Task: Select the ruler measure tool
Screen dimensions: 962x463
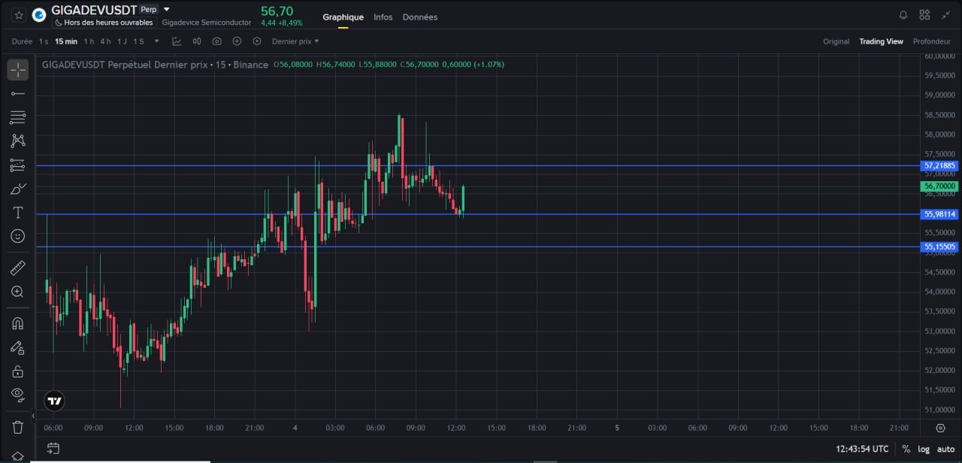Action: 18,268
